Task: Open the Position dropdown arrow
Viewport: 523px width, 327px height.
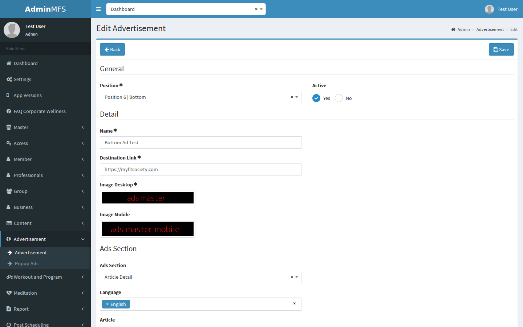Action: click(x=297, y=97)
